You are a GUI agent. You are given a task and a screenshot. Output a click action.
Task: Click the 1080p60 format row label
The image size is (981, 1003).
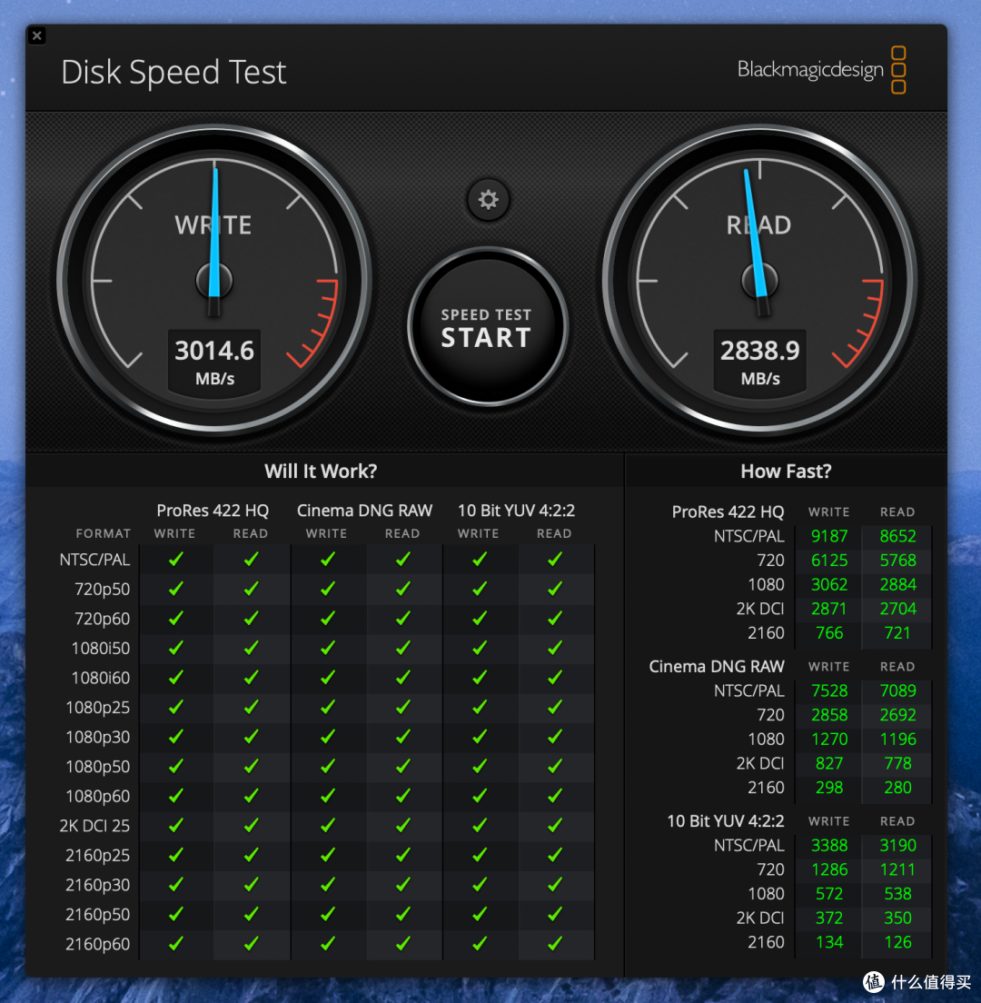[x=98, y=797]
